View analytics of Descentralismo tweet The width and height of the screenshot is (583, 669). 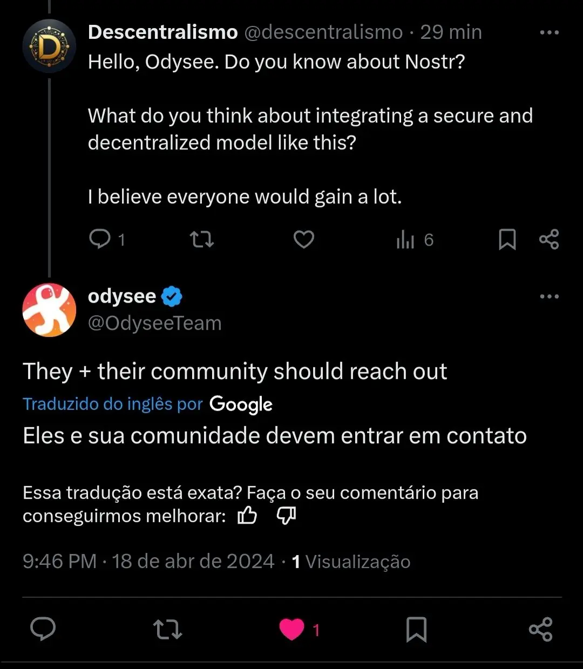406,240
